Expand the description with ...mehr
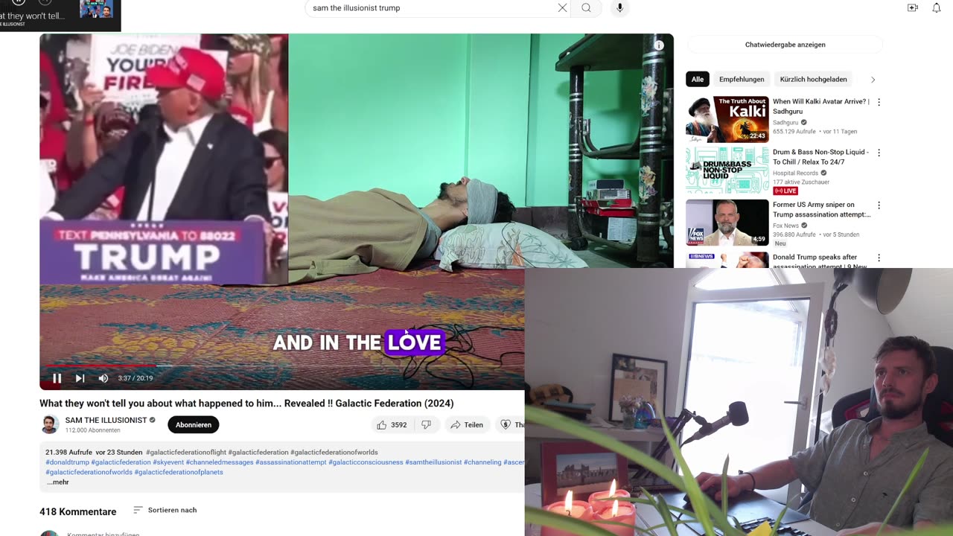953x536 pixels. tap(57, 482)
